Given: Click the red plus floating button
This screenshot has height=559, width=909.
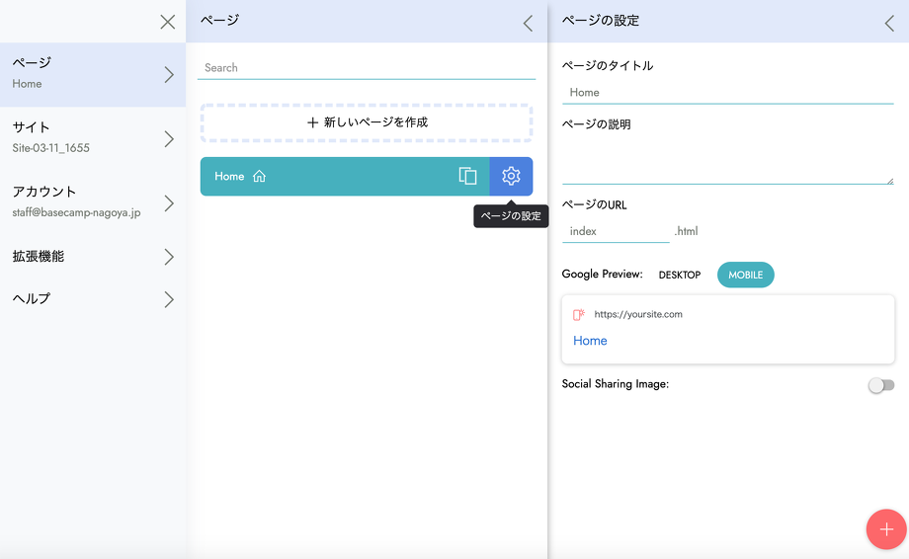Looking at the screenshot, I should (x=885, y=528).
